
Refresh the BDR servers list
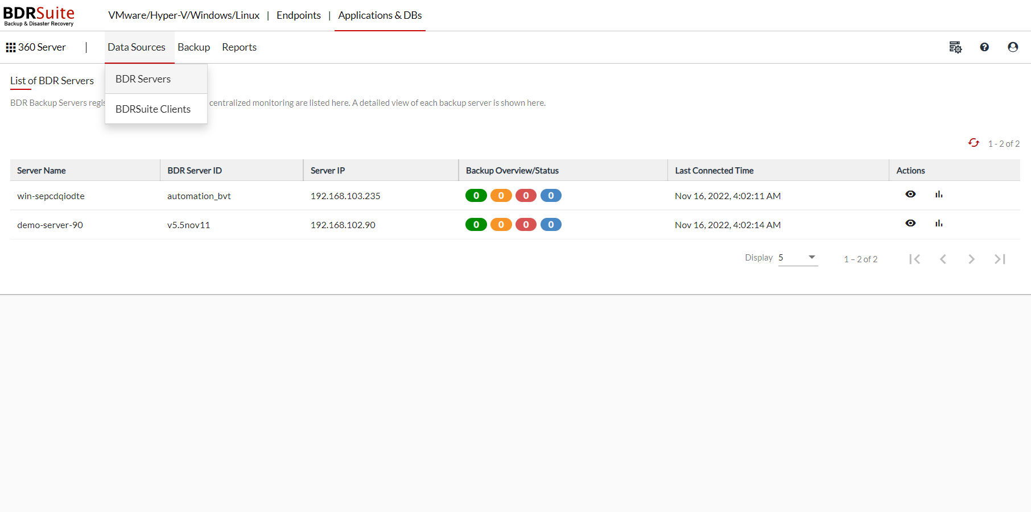974,143
